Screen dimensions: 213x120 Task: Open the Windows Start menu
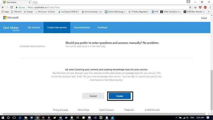point(3,118)
